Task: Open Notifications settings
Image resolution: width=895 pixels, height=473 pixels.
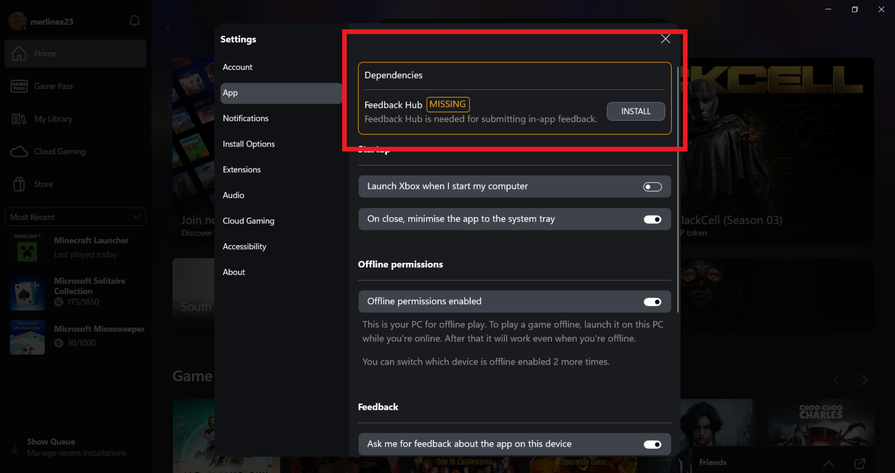Action: [x=281, y=118]
